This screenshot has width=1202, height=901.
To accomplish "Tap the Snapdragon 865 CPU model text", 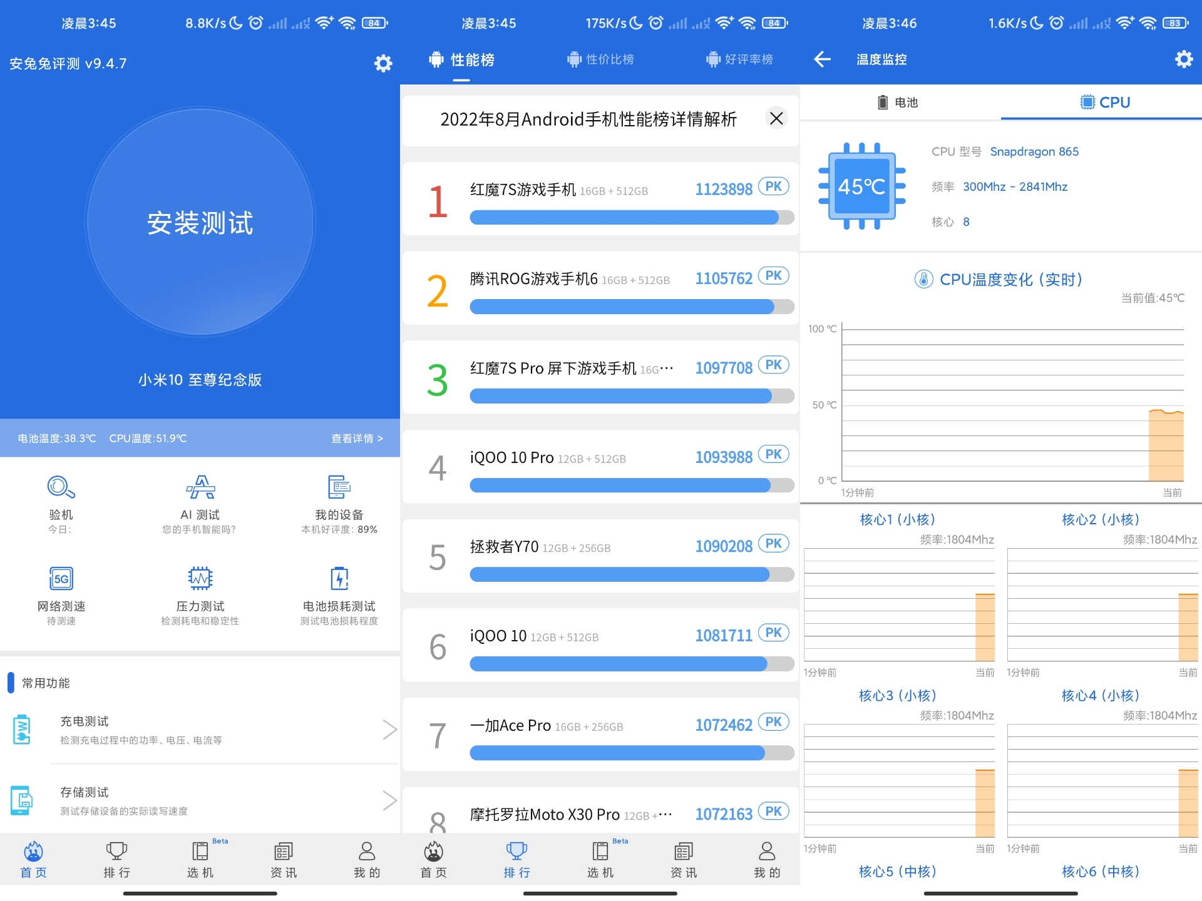I will pos(1034,151).
